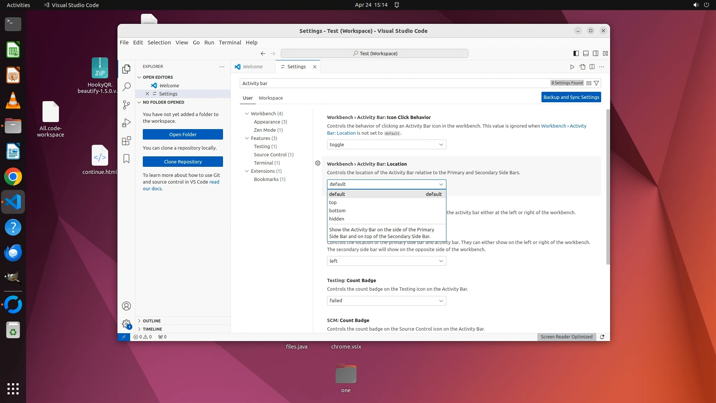Click the settings filter funnel icon
This screenshot has height=403, width=716.
coord(596,83)
